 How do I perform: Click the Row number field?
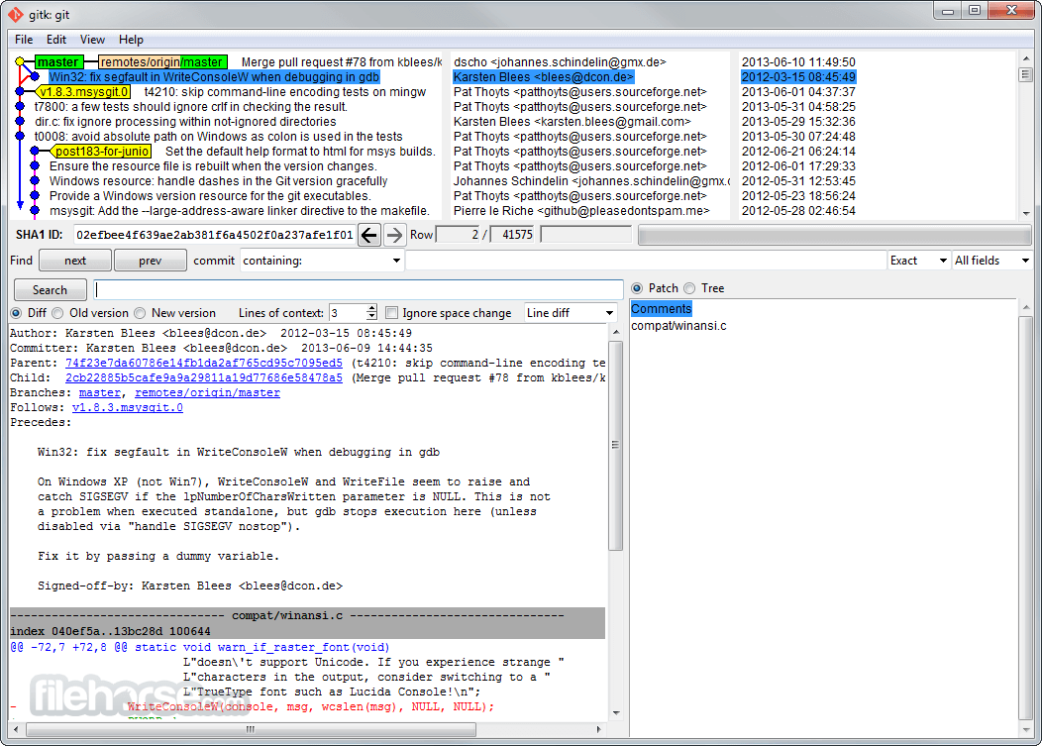pyautogui.click(x=458, y=235)
